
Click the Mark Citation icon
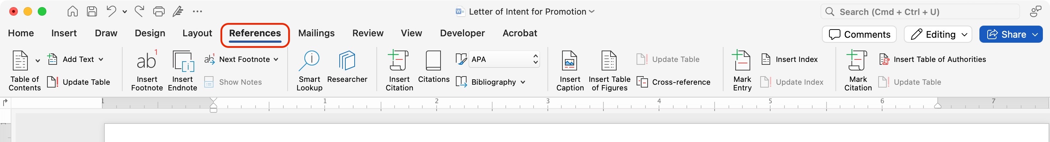[857, 61]
